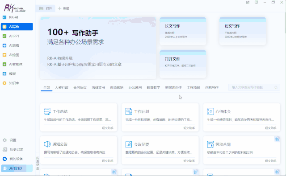The image size is (286, 176).
Task: Click the 工作总结 template icon
Action: [47, 111]
